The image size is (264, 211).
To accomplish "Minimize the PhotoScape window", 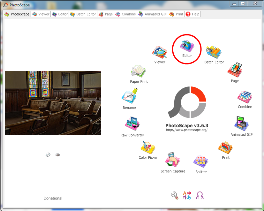I will click(234, 4).
